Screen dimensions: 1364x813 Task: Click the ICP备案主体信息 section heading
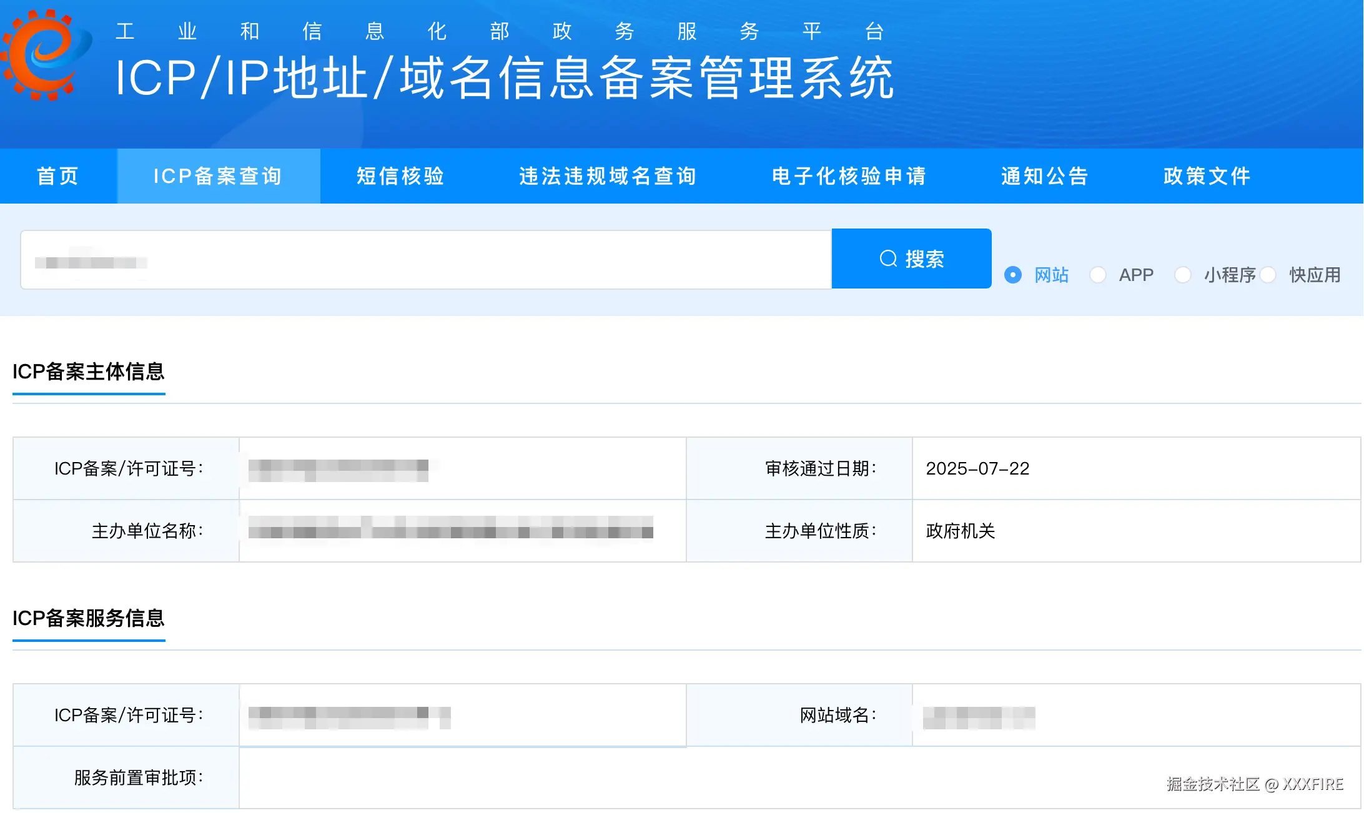tap(89, 372)
